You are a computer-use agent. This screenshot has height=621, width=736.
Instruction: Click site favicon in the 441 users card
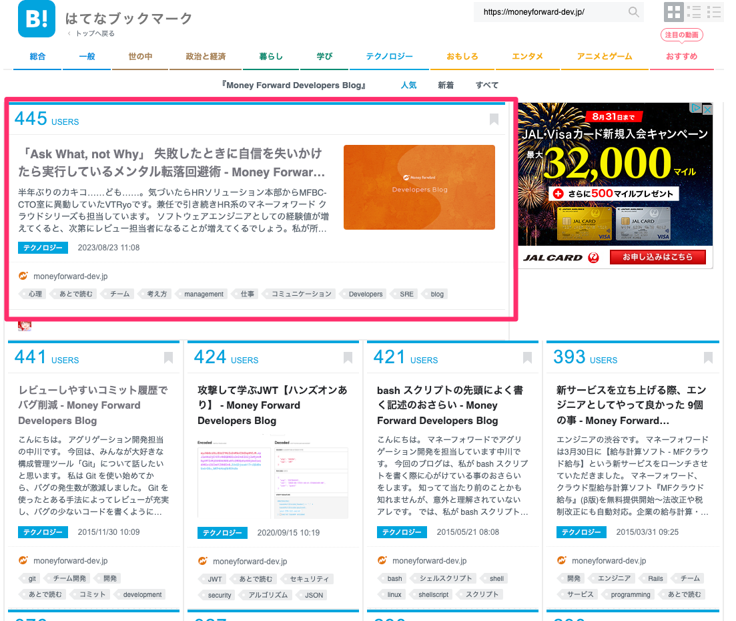(23, 560)
